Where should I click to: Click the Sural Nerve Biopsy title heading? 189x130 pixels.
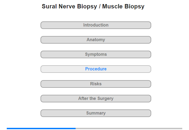point(93,6)
